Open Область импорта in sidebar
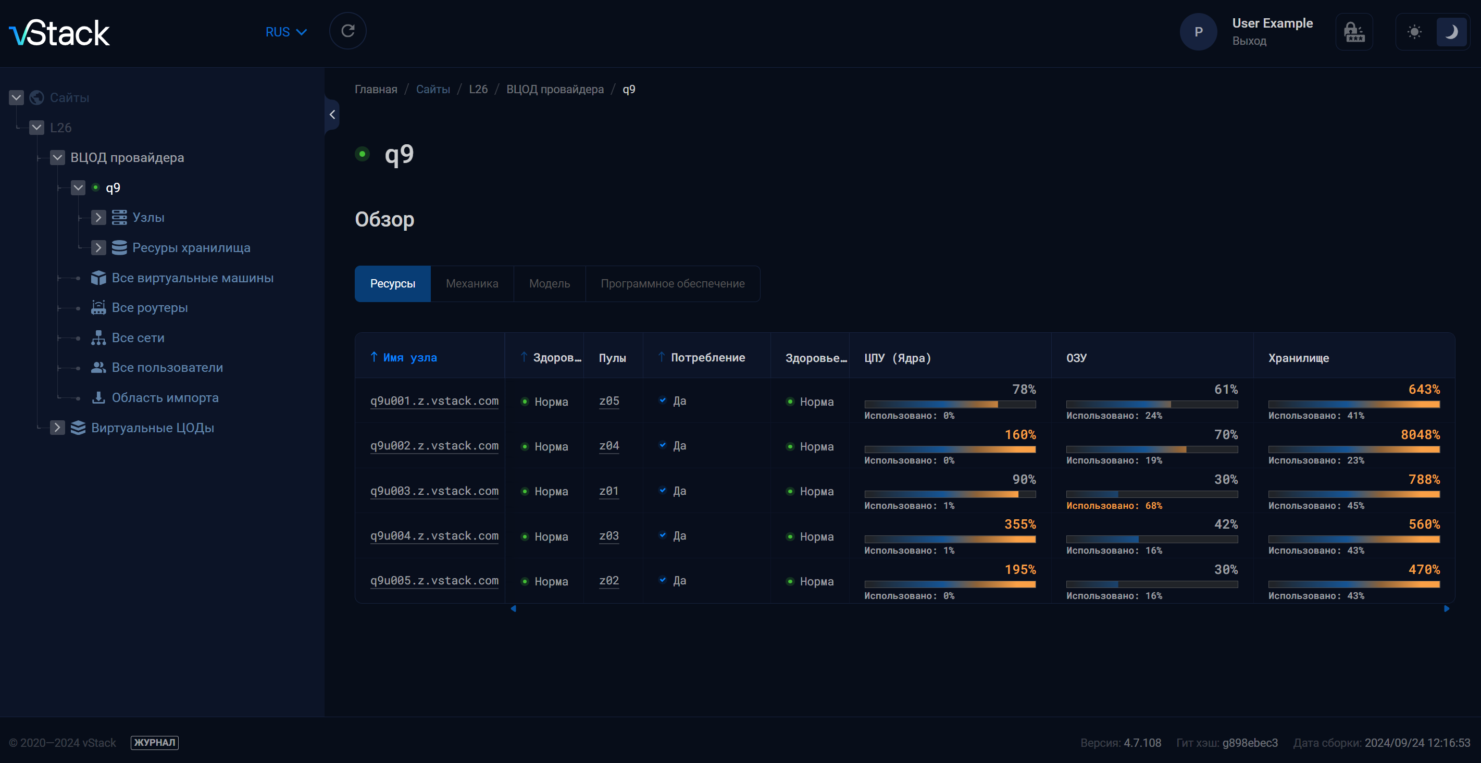The width and height of the screenshot is (1481, 763). 165,398
